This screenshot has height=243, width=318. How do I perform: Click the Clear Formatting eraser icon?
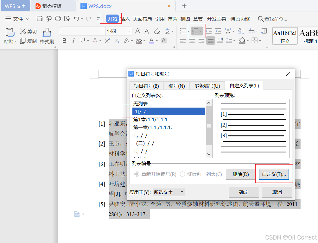(157, 31)
